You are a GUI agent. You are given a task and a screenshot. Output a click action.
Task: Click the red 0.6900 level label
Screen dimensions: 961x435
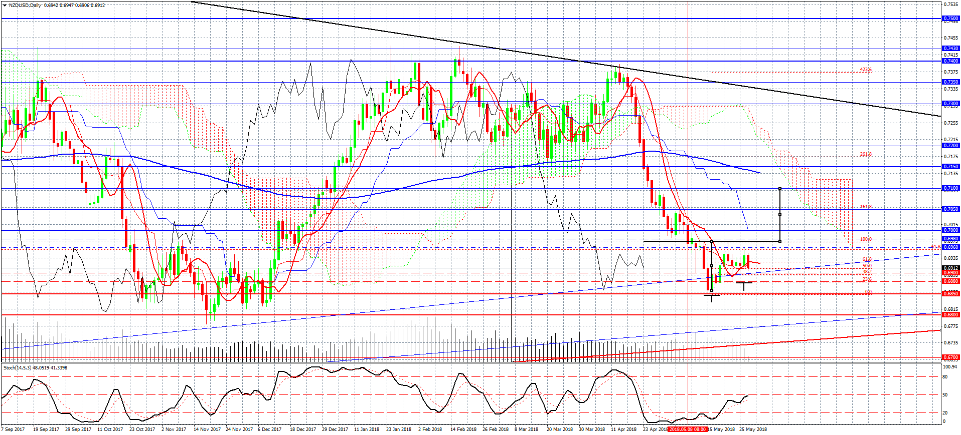951,273
